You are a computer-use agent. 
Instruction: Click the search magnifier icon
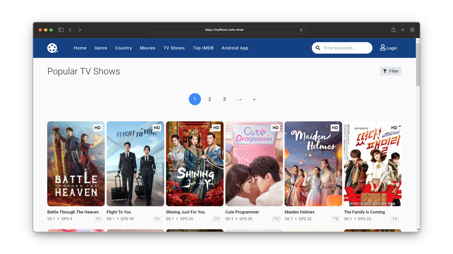point(318,48)
